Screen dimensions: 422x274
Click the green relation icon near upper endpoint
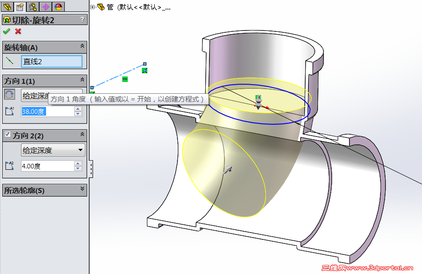(x=145, y=71)
